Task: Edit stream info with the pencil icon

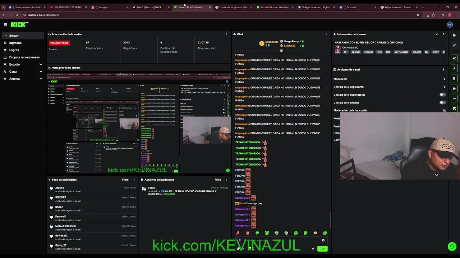Action: pos(437,34)
